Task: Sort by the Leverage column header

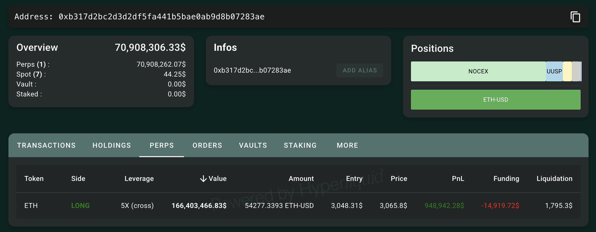Action: (x=139, y=179)
